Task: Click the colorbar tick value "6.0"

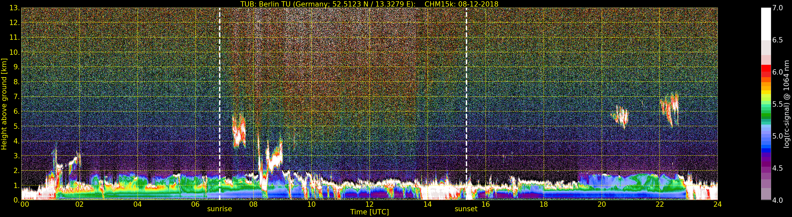Action: 777,72
